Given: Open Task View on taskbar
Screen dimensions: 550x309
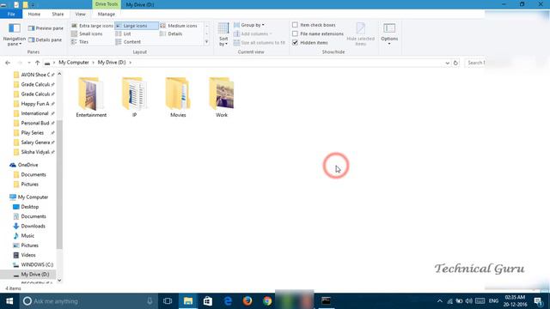Looking at the screenshot, I should (168, 301).
